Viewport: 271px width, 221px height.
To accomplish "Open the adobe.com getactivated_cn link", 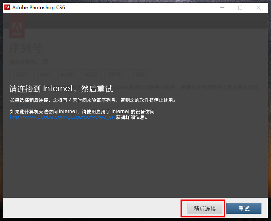I will coord(62,117).
